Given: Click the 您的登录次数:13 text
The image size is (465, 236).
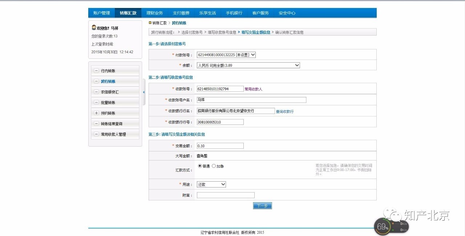Looking at the screenshot, I should tap(105, 36).
